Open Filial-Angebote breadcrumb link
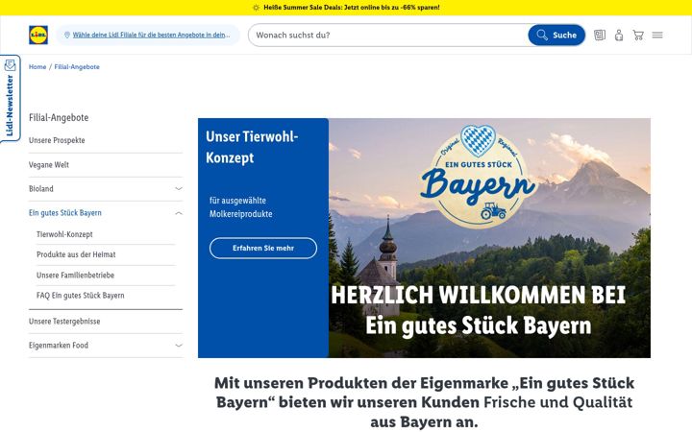 tap(77, 66)
